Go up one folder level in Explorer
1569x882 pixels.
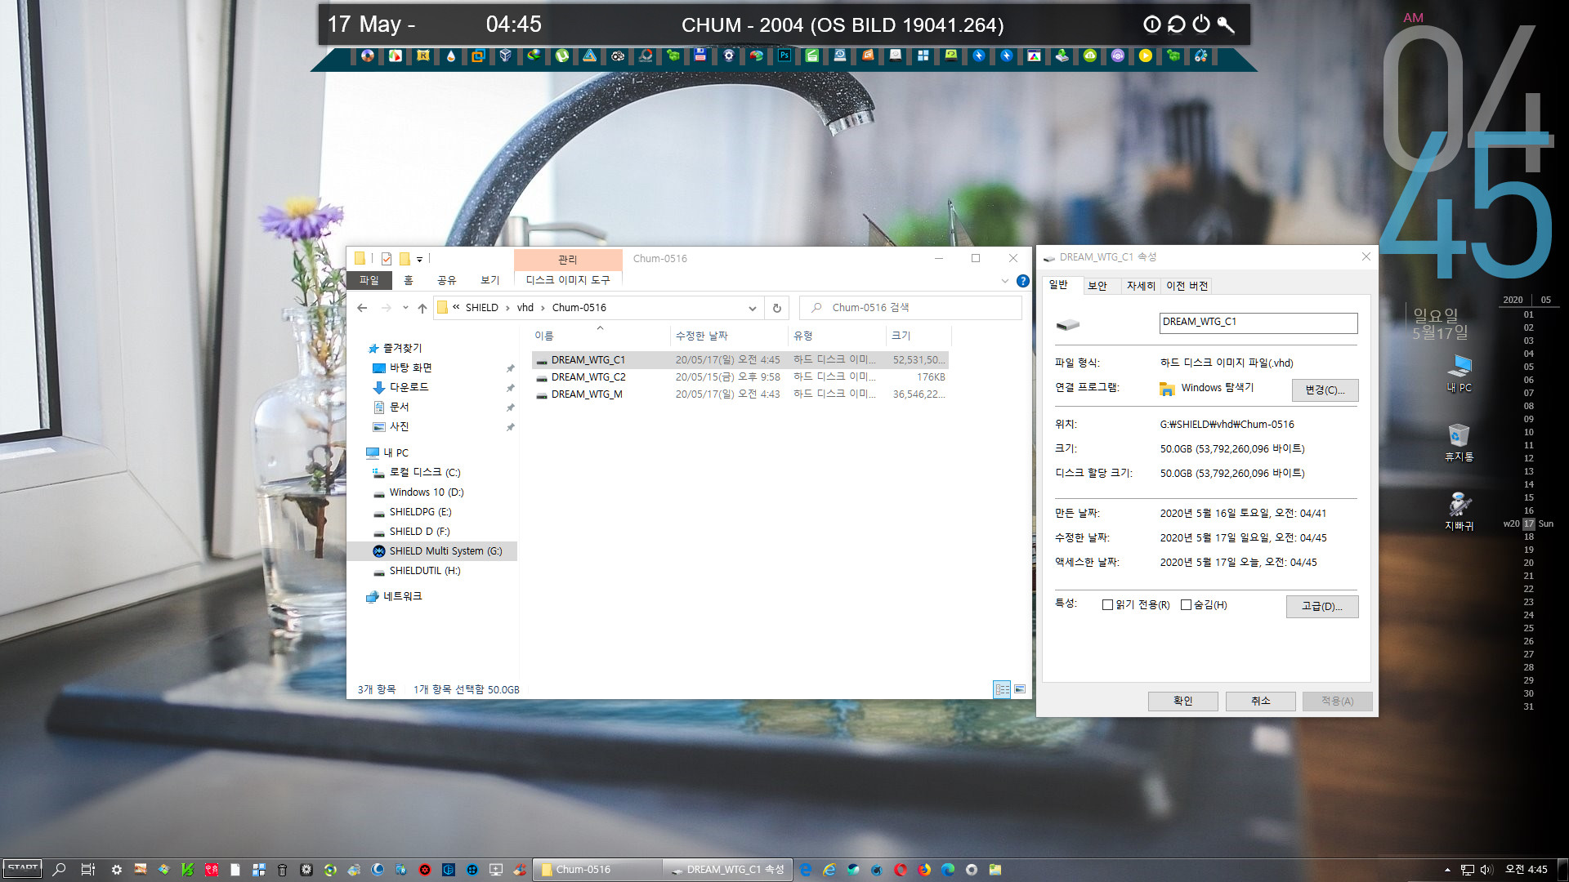tap(422, 308)
